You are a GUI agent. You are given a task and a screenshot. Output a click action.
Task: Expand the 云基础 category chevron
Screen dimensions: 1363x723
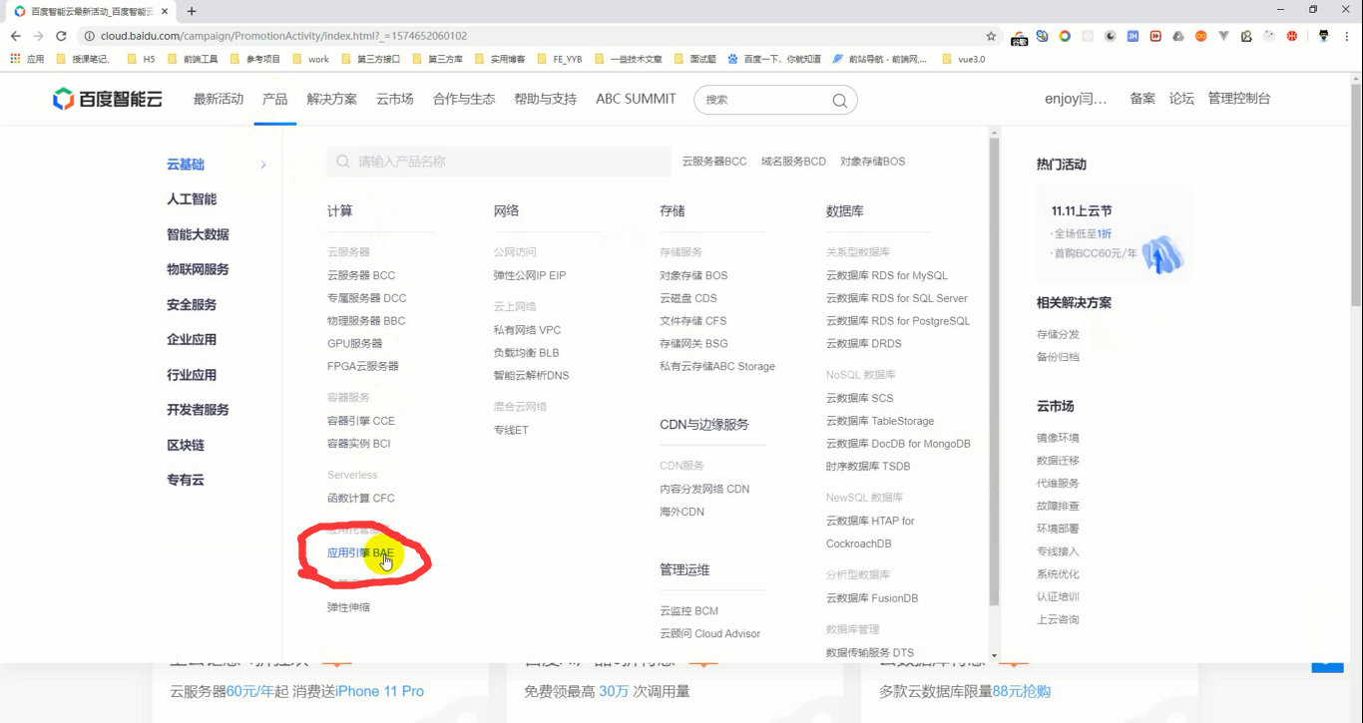262,165
